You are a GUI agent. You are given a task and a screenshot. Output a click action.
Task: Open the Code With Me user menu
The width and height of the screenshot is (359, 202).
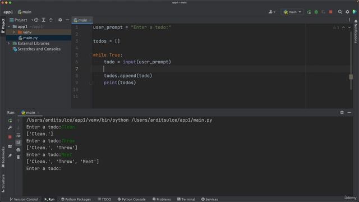pyautogui.click(x=271, y=12)
